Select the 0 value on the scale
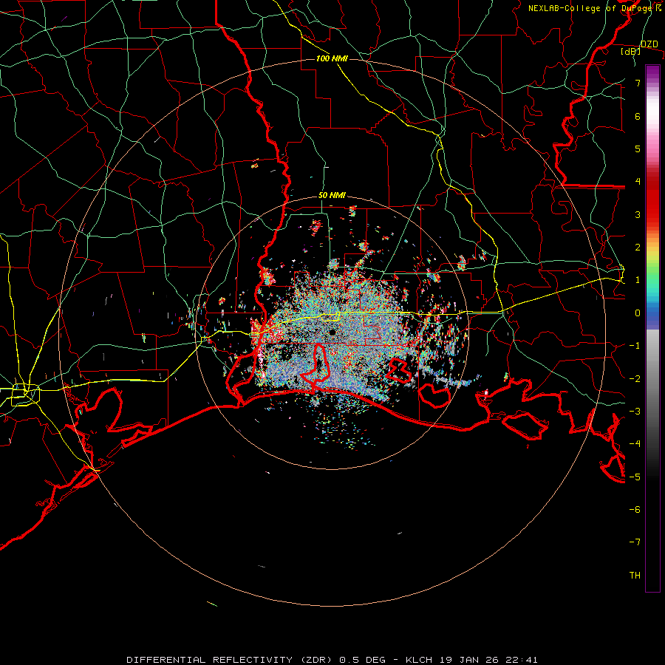The width and height of the screenshot is (665, 665). [x=638, y=313]
